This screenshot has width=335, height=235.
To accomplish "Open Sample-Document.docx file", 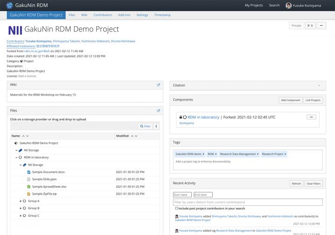I will tap(48, 172).
